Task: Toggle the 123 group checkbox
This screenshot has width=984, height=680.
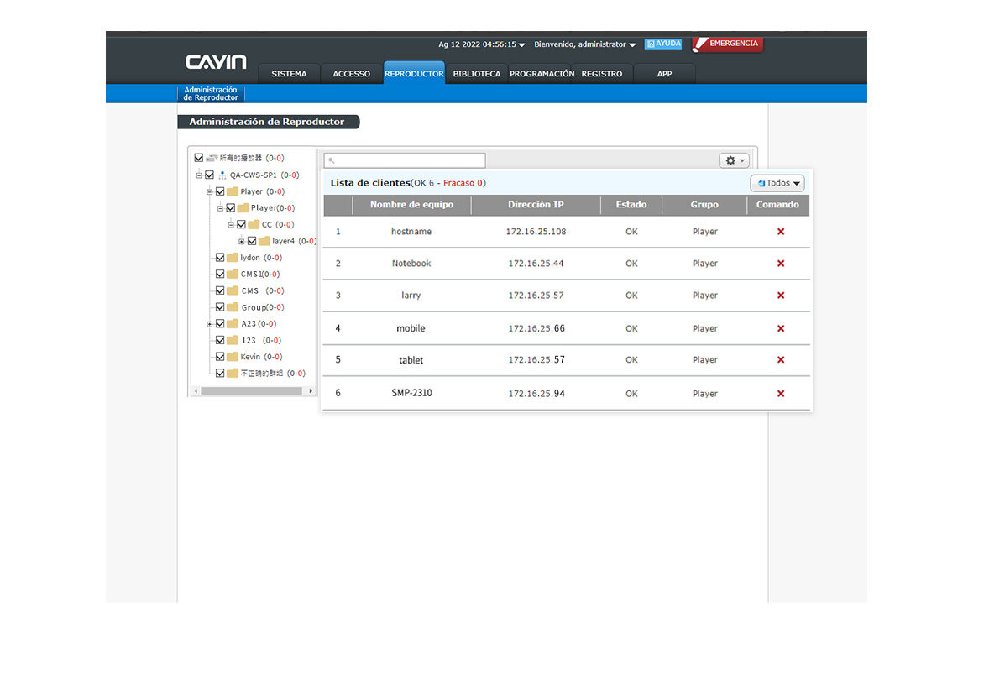Action: tap(220, 341)
